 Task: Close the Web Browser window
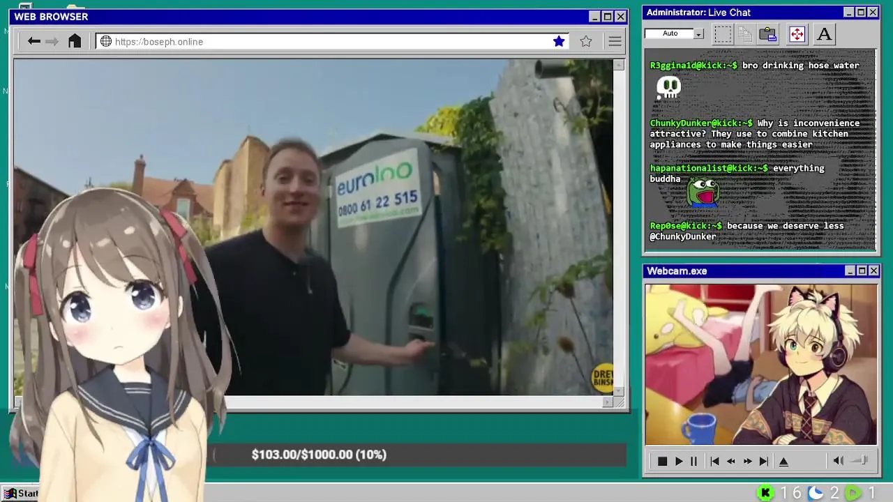(620, 17)
